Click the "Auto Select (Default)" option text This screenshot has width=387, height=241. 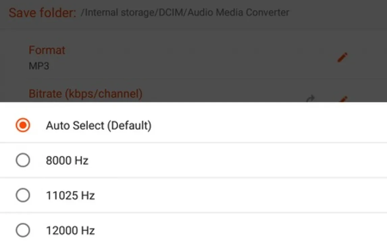(99, 126)
